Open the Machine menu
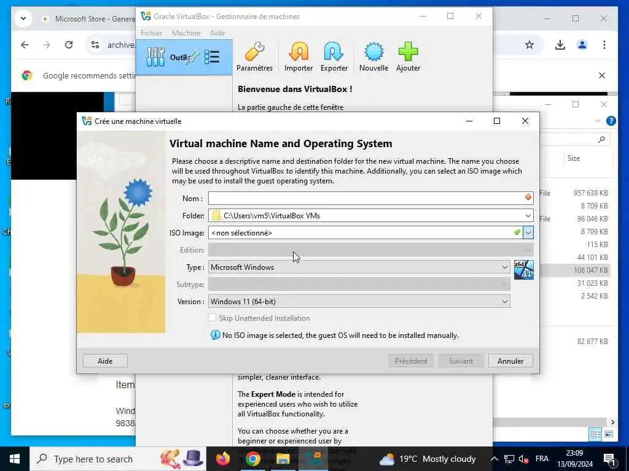This screenshot has height=471, width=629. [186, 33]
